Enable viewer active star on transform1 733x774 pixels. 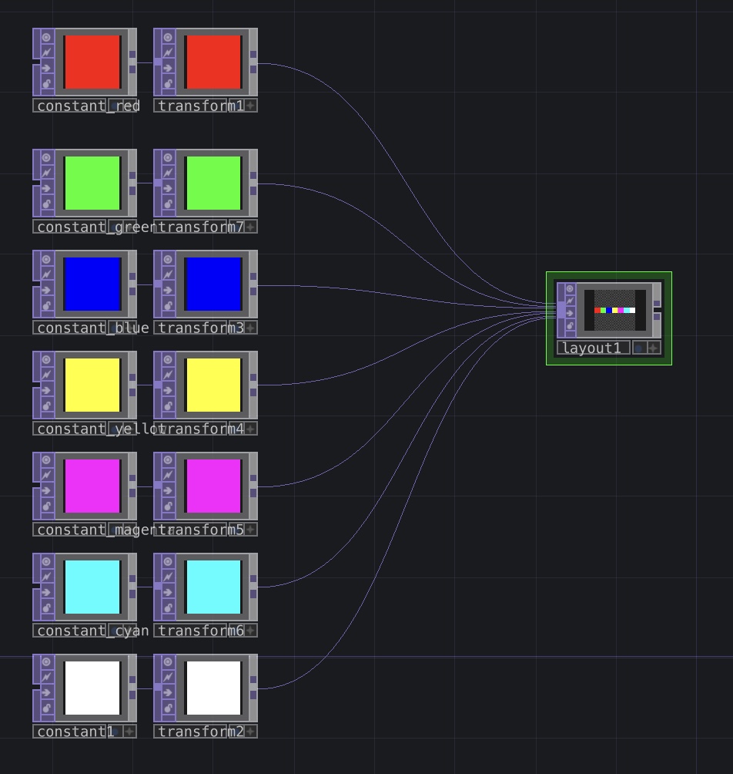(250, 105)
